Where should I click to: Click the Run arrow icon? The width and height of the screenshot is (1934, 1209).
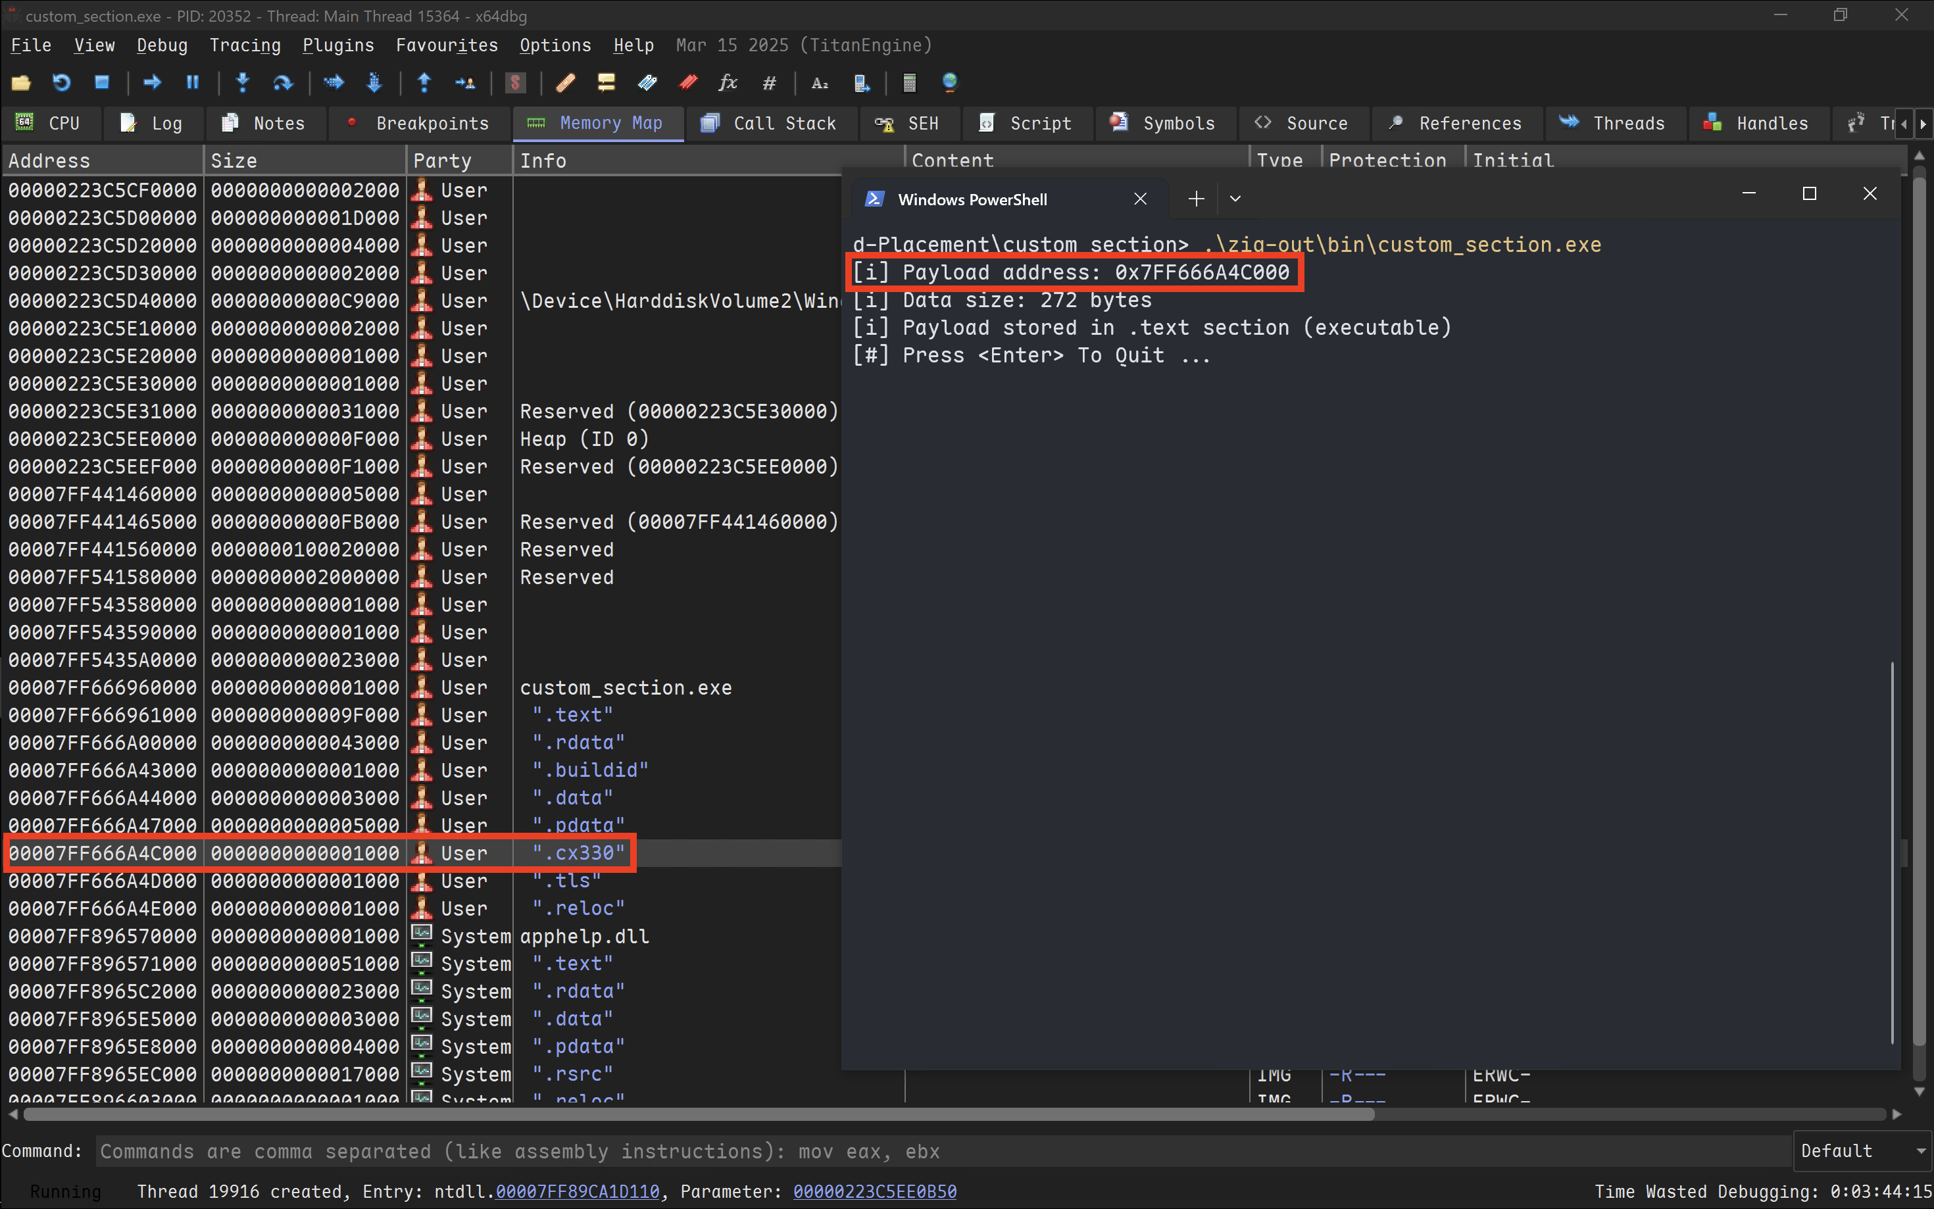pyautogui.click(x=152, y=82)
